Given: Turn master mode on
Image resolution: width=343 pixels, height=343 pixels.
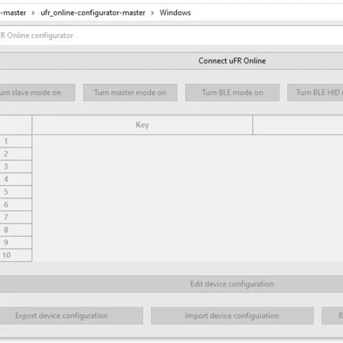Looking at the screenshot, I should [x=130, y=93].
